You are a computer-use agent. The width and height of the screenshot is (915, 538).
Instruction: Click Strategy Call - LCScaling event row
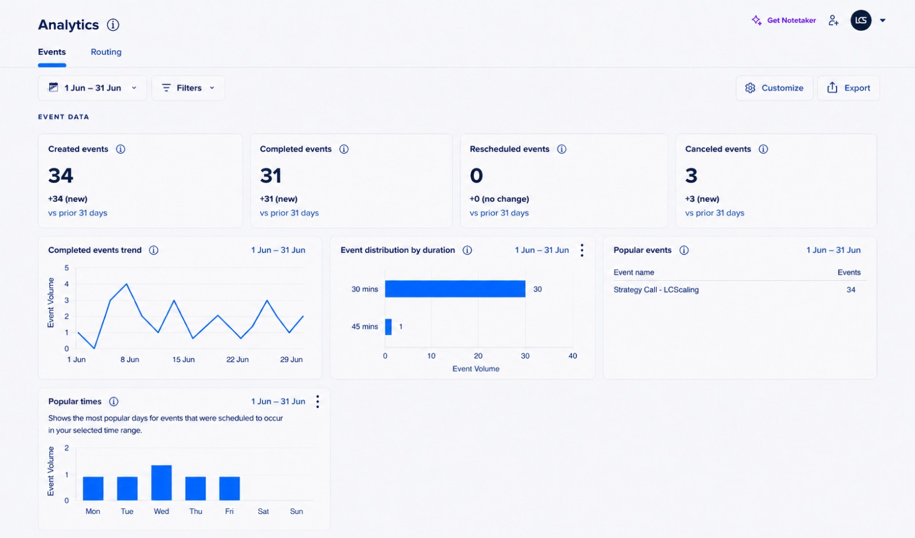[x=739, y=290]
